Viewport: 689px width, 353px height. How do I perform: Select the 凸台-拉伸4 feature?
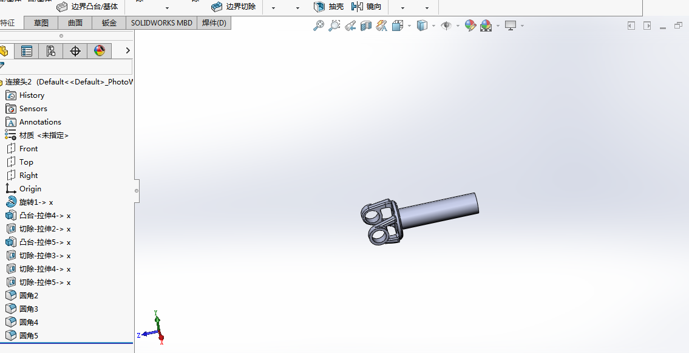[38, 216]
